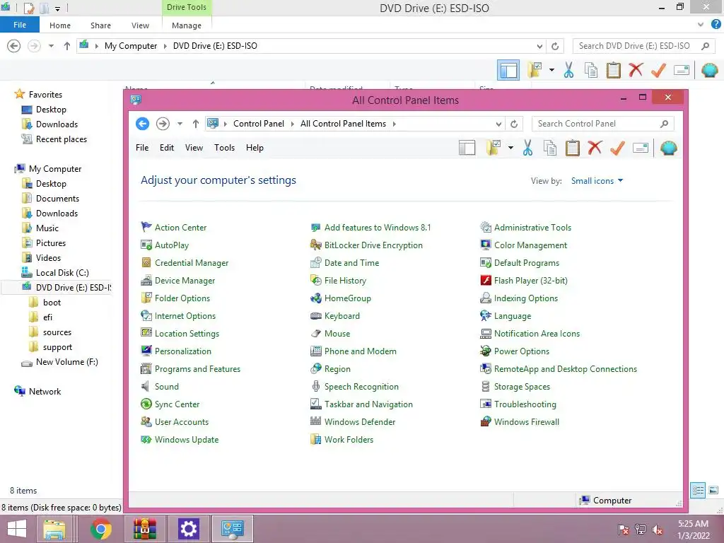Expand the ribbon chevron in DVD Drive window
This screenshot has width=724, height=543.
click(x=701, y=25)
